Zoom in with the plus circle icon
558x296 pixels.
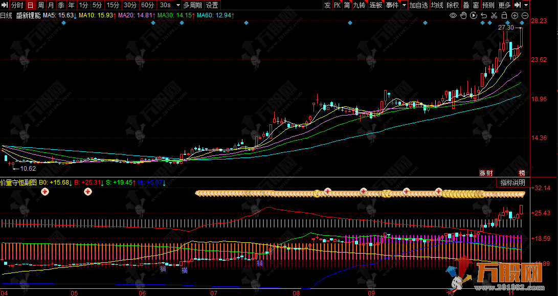(x=514, y=16)
